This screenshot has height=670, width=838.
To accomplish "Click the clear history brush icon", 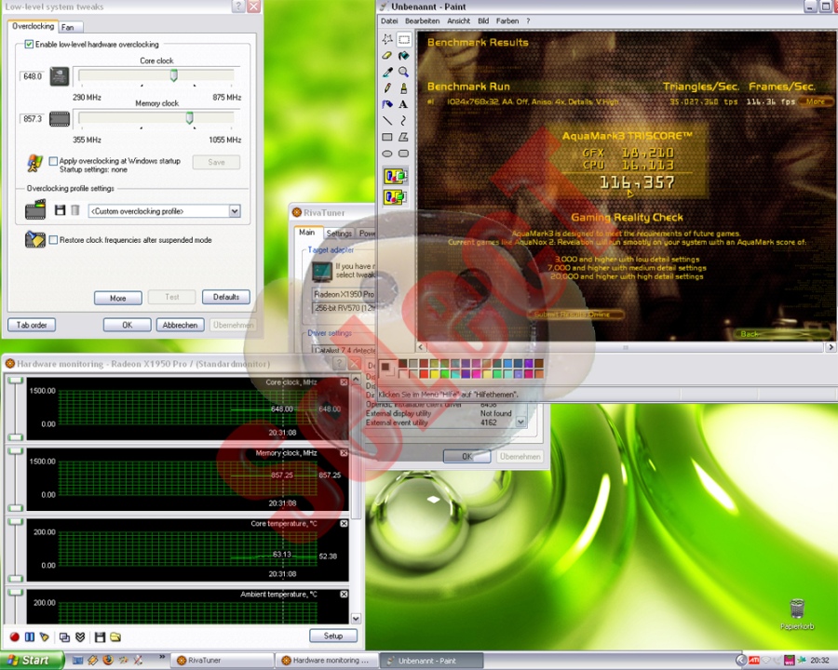I will pyautogui.click(x=45, y=636).
